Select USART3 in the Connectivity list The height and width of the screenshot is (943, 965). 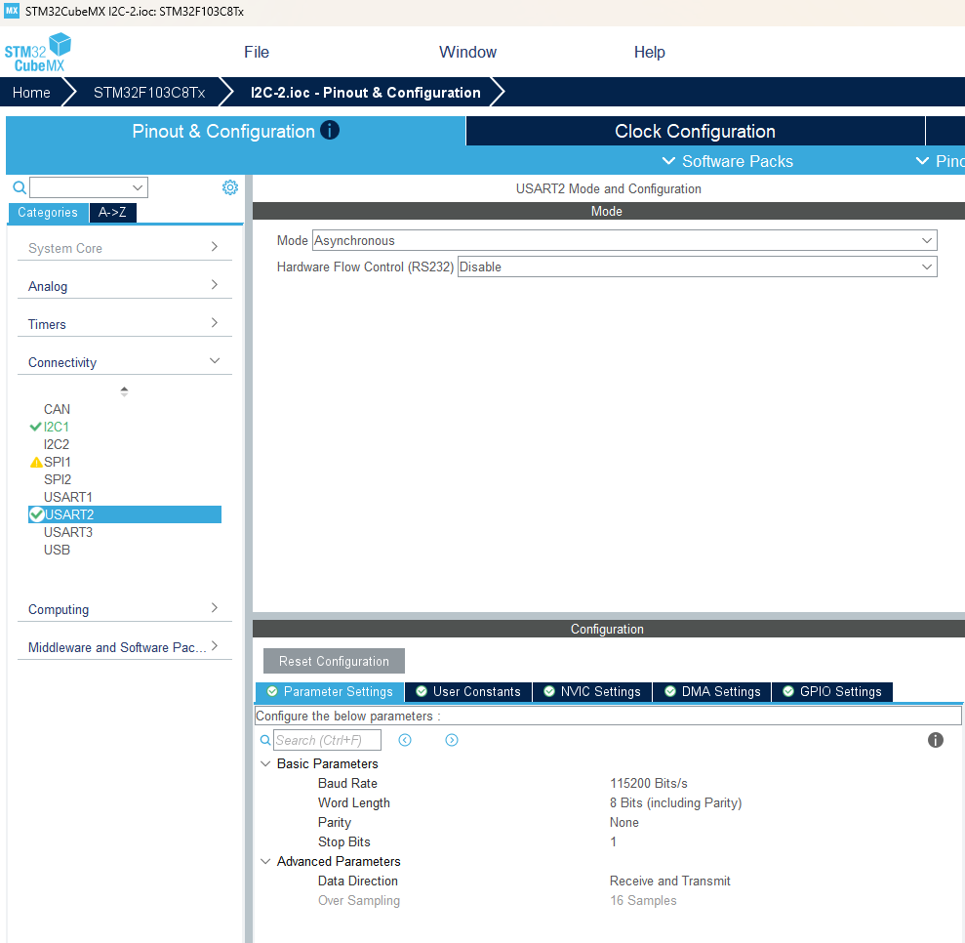(x=68, y=532)
